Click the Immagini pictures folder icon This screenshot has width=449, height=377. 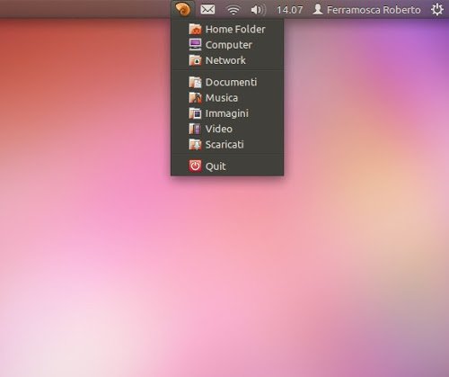195,113
